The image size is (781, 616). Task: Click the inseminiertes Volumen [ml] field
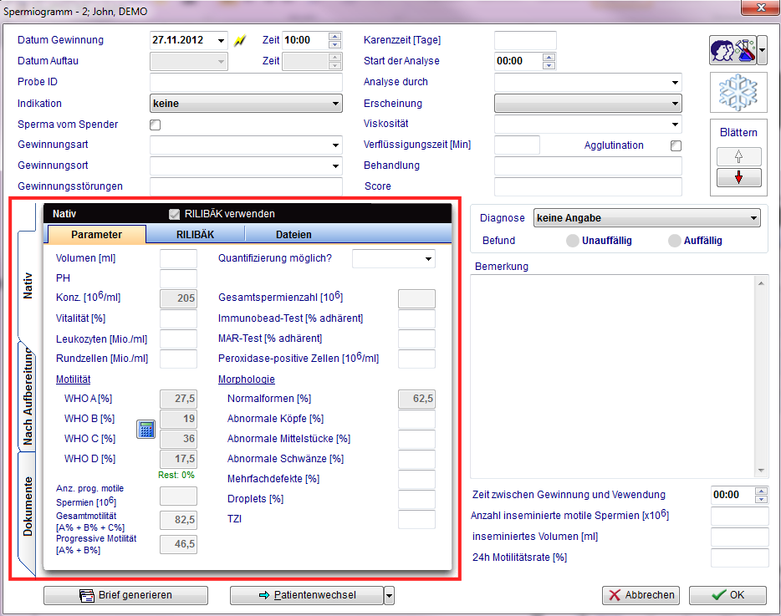pyautogui.click(x=739, y=537)
